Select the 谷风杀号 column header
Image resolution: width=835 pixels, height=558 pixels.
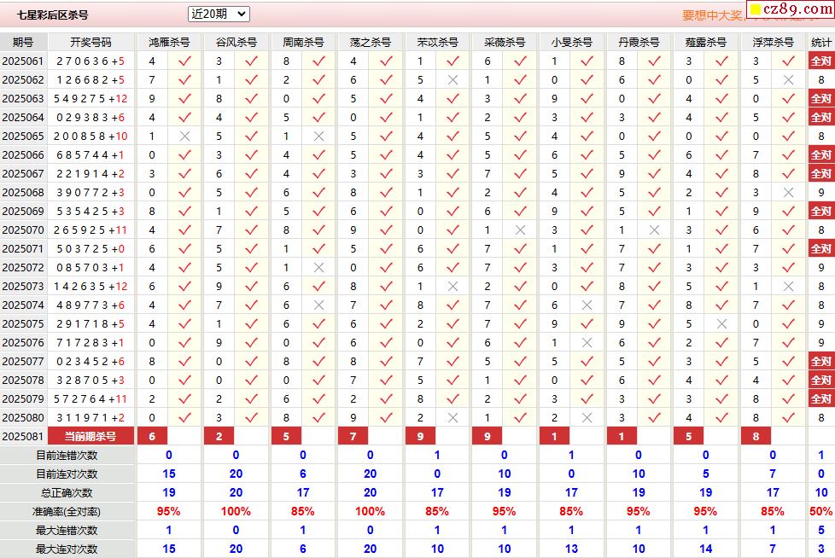tap(236, 42)
